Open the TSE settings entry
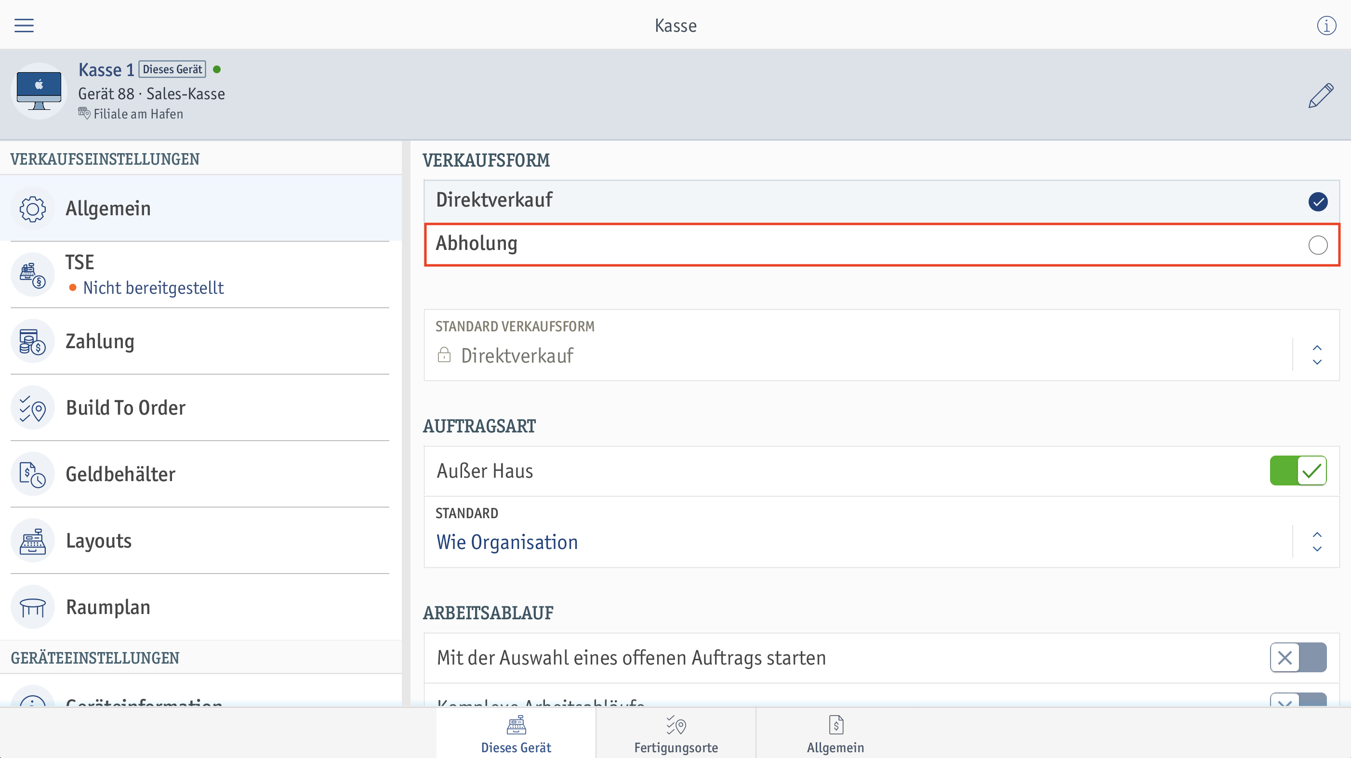The height and width of the screenshot is (758, 1351). [201, 274]
